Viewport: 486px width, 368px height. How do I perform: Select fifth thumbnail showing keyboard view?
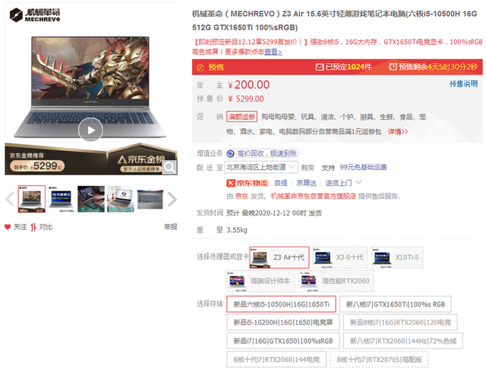tap(150, 199)
